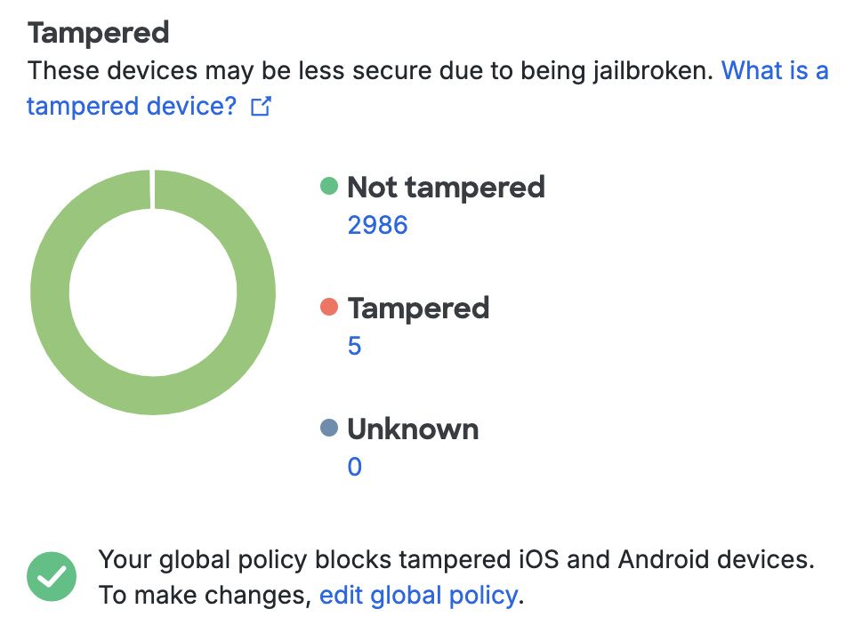Image resolution: width=854 pixels, height=633 pixels.
Task: Open the What is a tampered device link
Action: coord(775,70)
